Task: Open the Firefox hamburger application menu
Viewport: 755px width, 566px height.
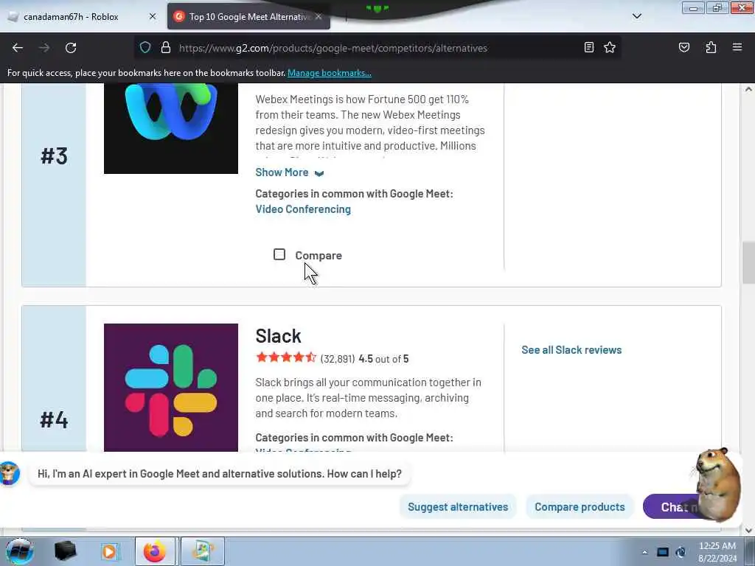Action: (737, 48)
